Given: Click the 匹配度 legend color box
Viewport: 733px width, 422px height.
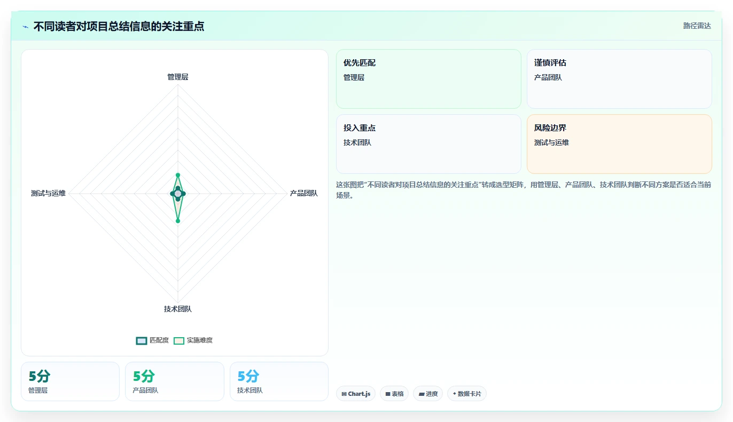Looking at the screenshot, I should (x=142, y=341).
